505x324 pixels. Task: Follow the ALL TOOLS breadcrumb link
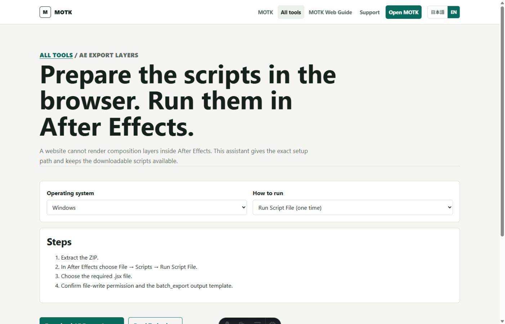56,55
